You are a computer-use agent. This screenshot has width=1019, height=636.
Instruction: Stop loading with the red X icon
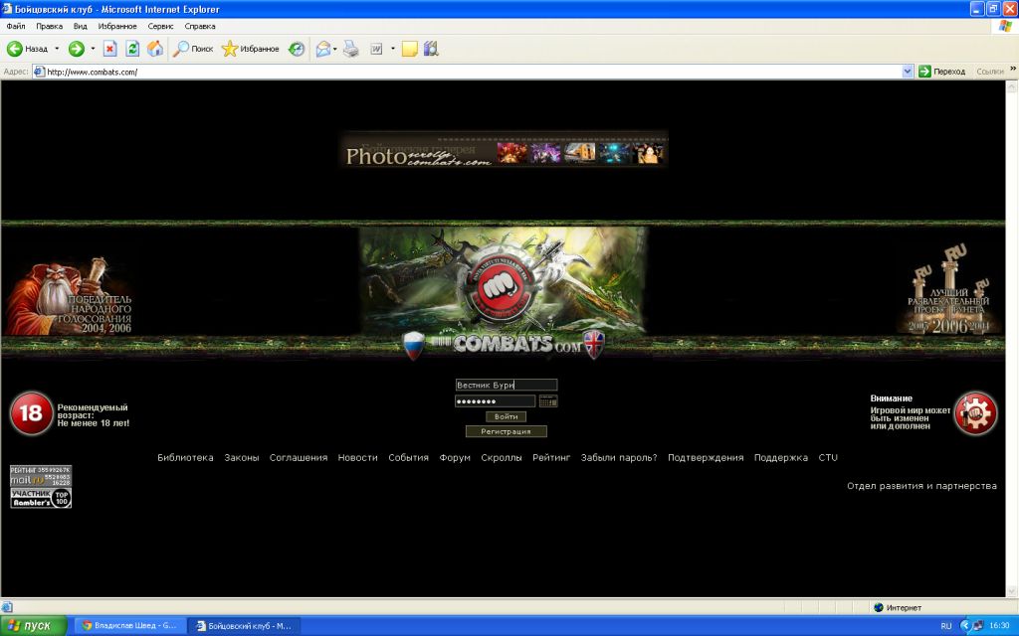click(x=109, y=49)
